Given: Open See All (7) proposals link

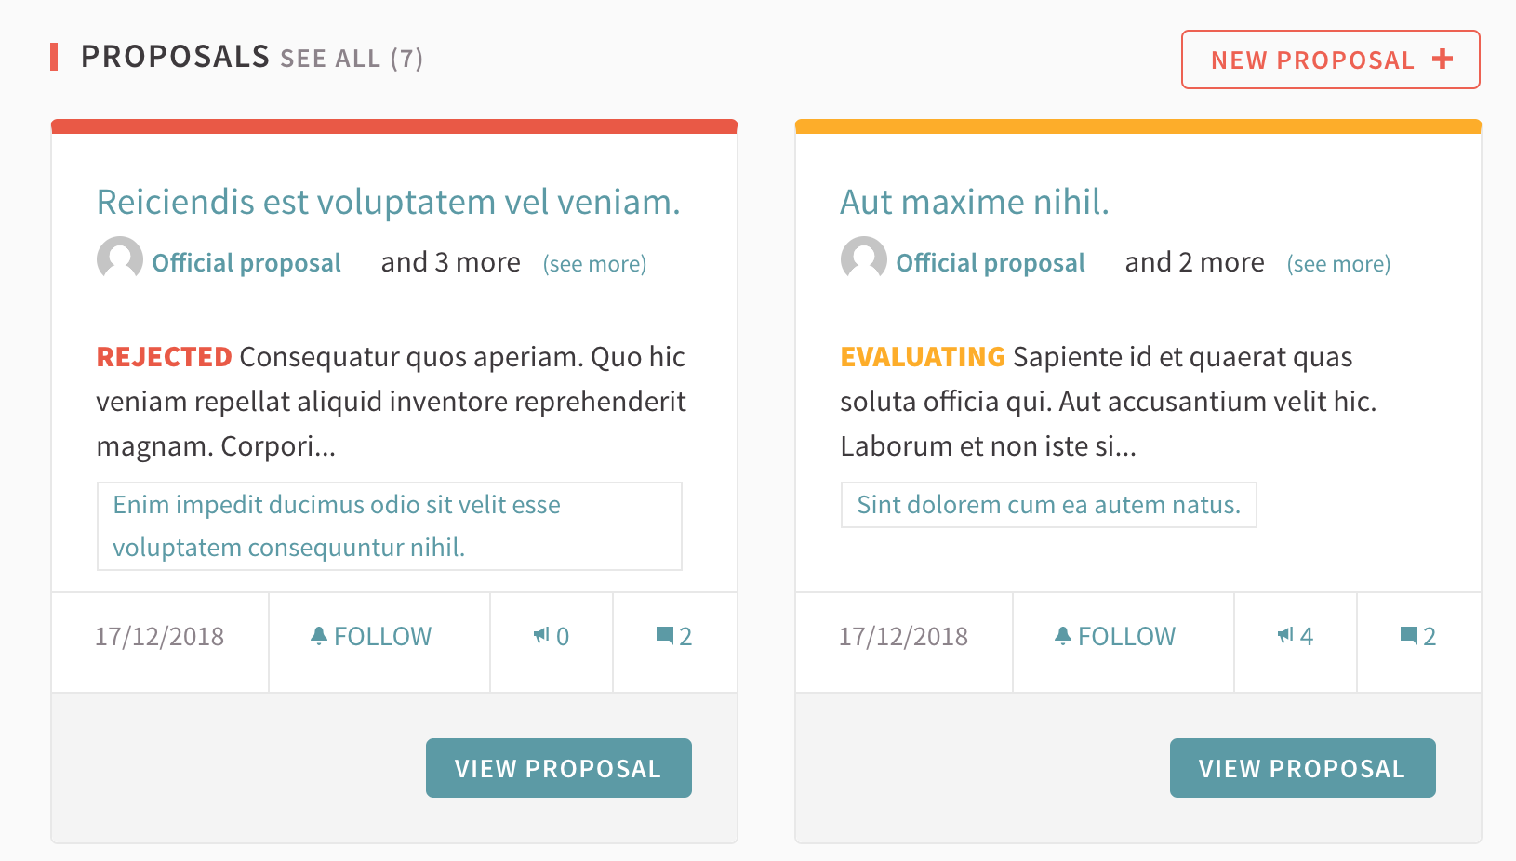Looking at the screenshot, I should pyautogui.click(x=351, y=59).
